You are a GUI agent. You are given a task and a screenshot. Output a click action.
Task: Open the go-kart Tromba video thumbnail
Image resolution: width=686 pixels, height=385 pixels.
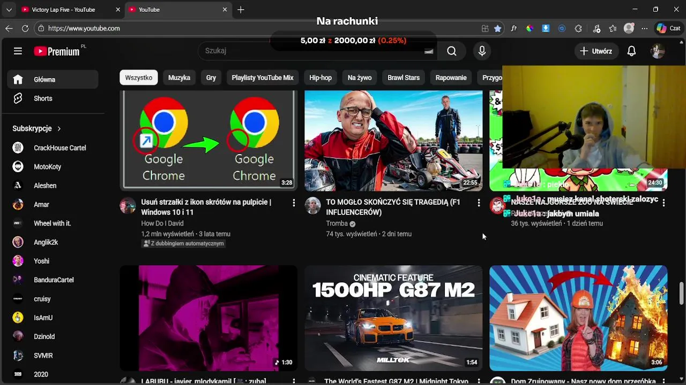pyautogui.click(x=393, y=141)
